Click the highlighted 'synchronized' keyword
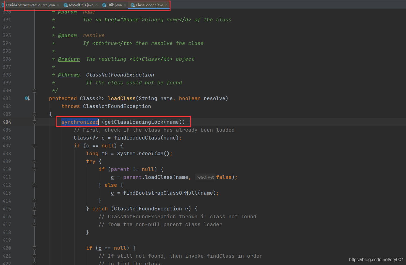Viewport: 406px width, 265px height. coord(80,122)
